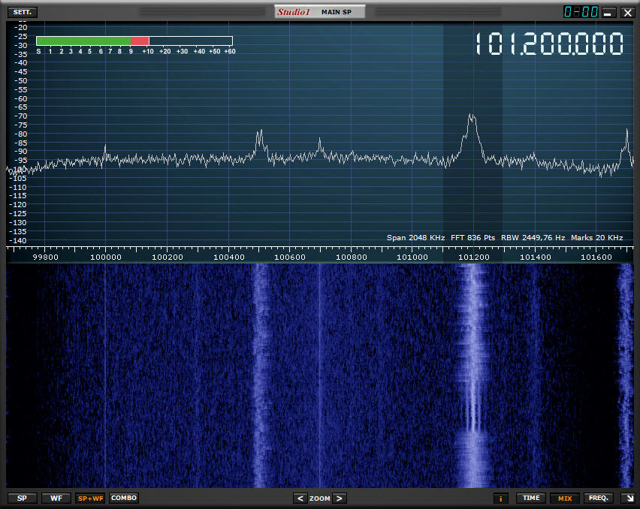The image size is (640, 509).
Task: Select the SP+WF combined view
Action: click(90, 498)
